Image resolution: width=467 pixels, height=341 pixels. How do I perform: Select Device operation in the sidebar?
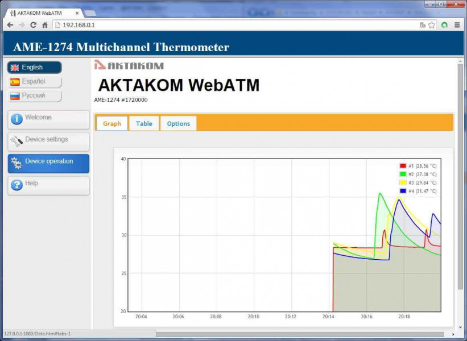click(48, 163)
